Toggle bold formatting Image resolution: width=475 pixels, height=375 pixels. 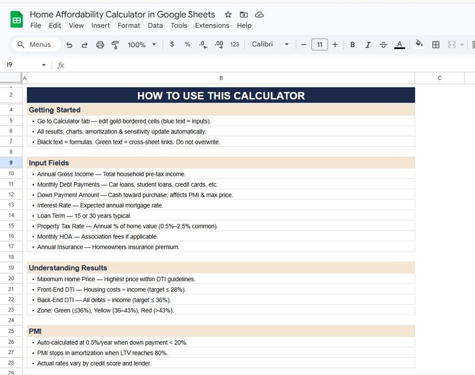(353, 45)
